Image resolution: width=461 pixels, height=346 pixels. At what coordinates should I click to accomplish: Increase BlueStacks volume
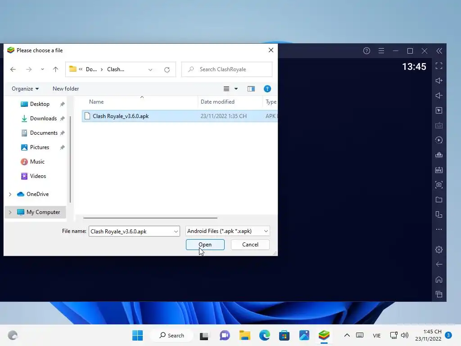tap(438, 81)
